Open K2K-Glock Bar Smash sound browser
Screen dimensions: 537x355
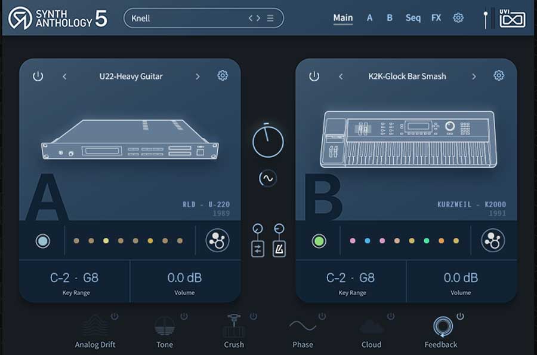[407, 76]
